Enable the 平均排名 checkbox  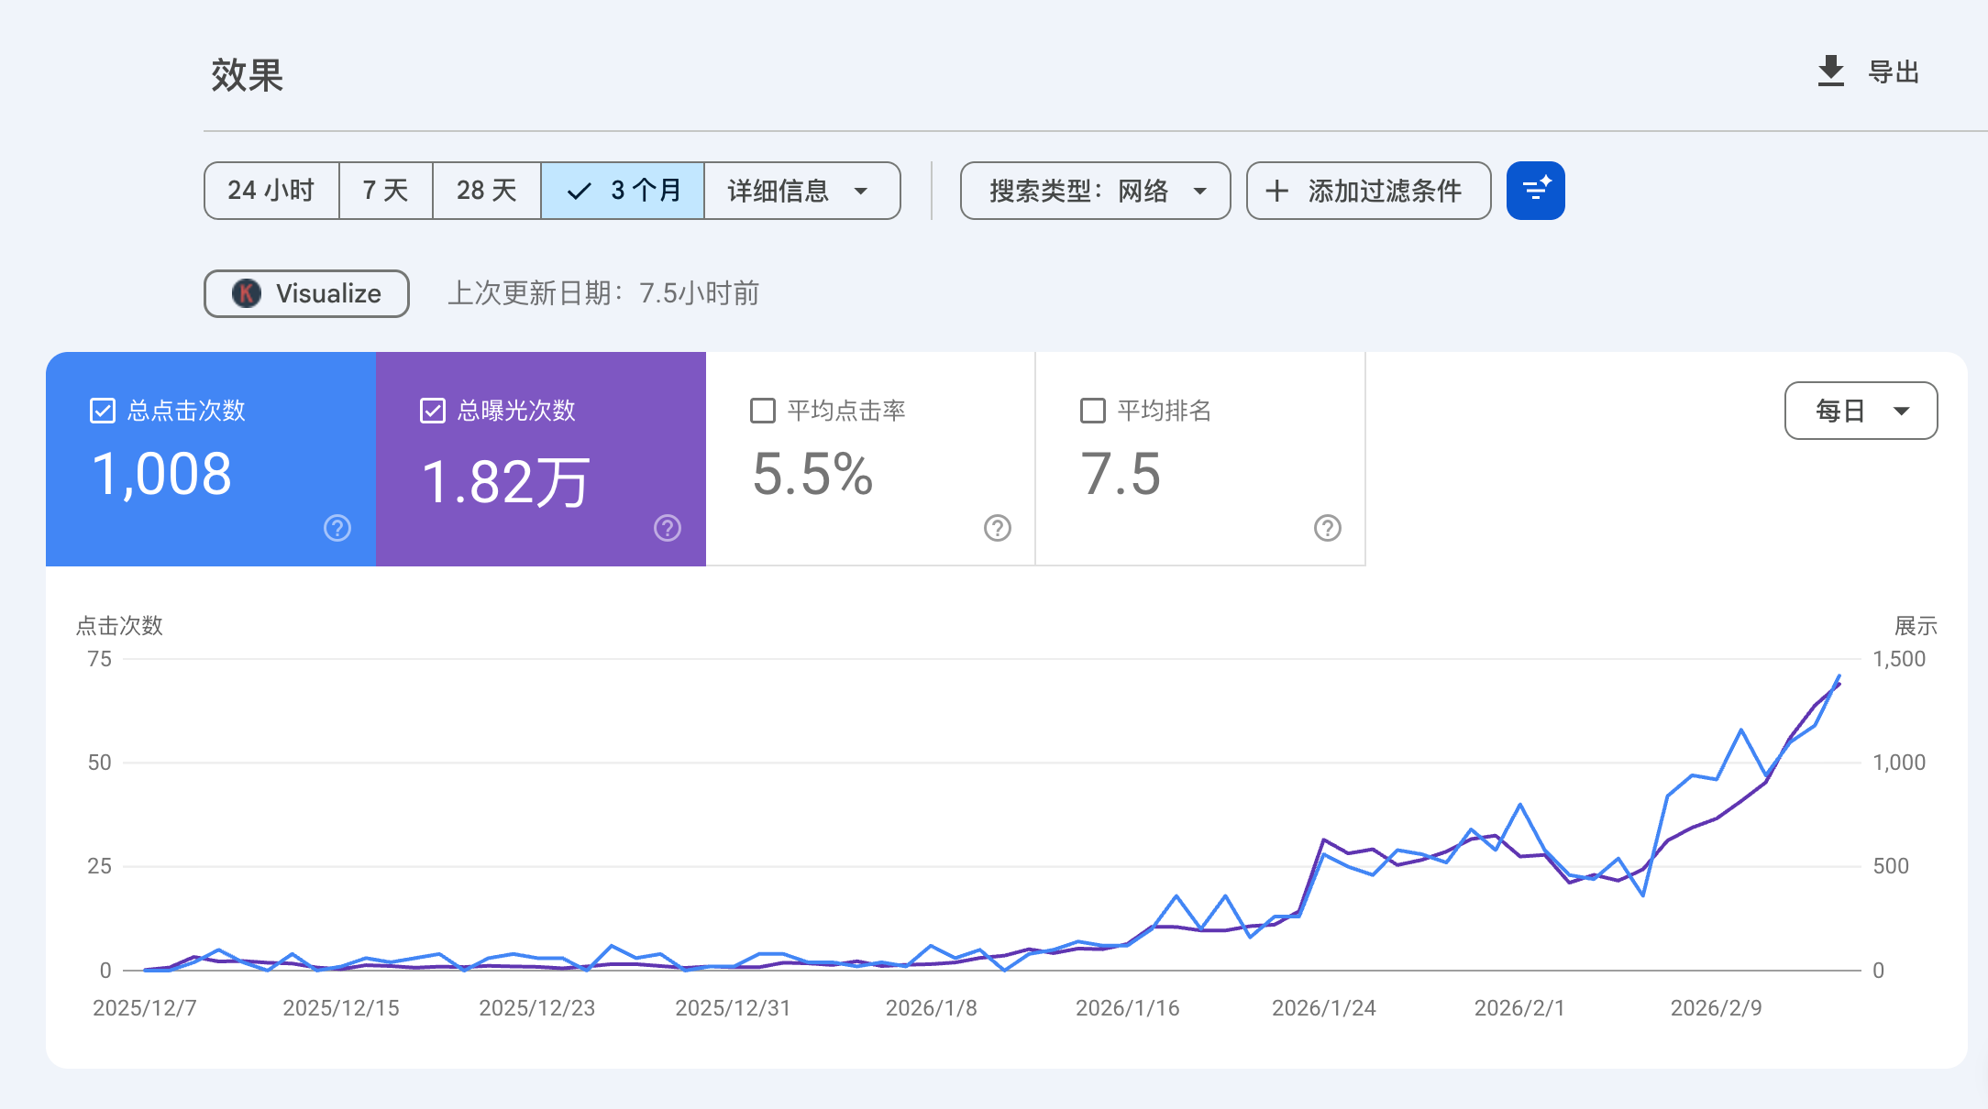[x=1093, y=411]
